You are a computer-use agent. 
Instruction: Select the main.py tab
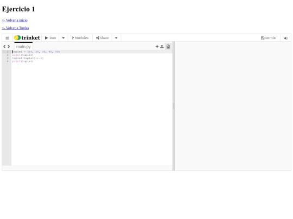pyautogui.click(x=23, y=47)
